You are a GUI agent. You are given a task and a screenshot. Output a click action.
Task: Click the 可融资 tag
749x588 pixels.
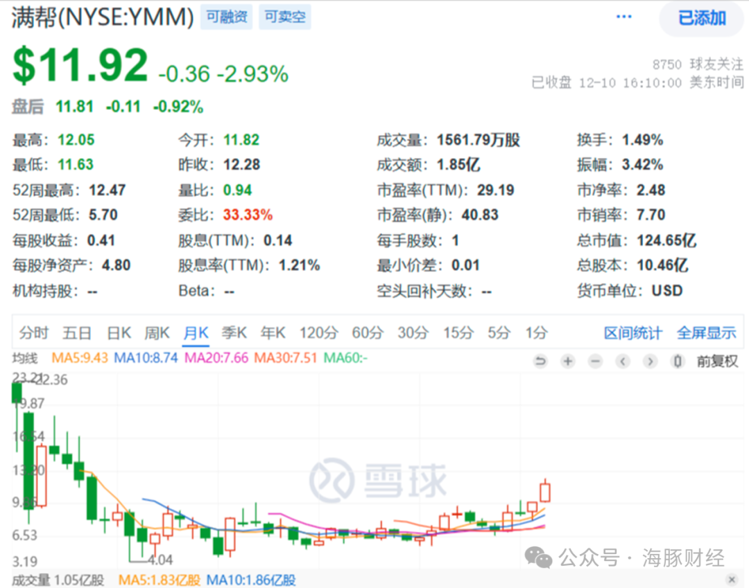(x=226, y=17)
